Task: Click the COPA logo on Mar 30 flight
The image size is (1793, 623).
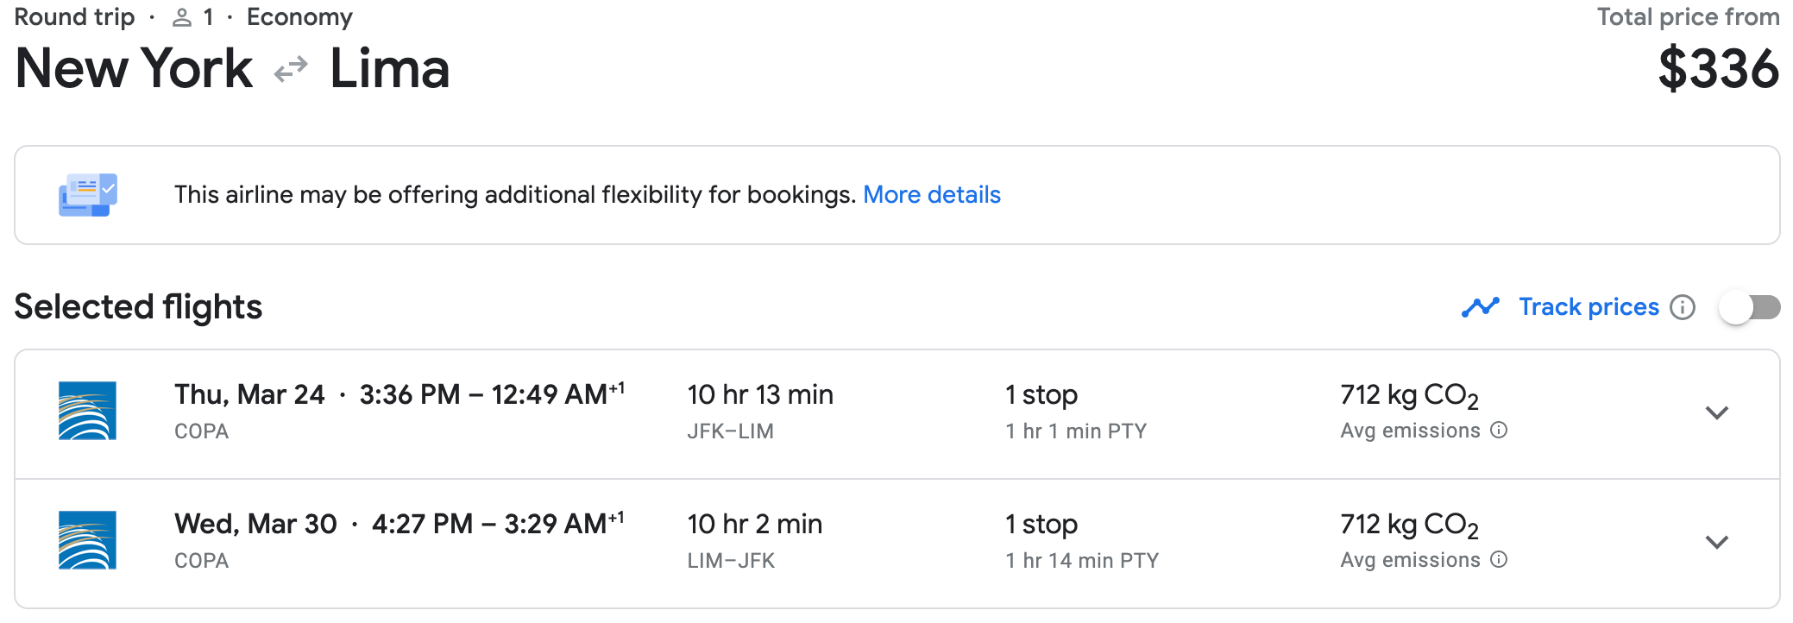Action: point(87,540)
